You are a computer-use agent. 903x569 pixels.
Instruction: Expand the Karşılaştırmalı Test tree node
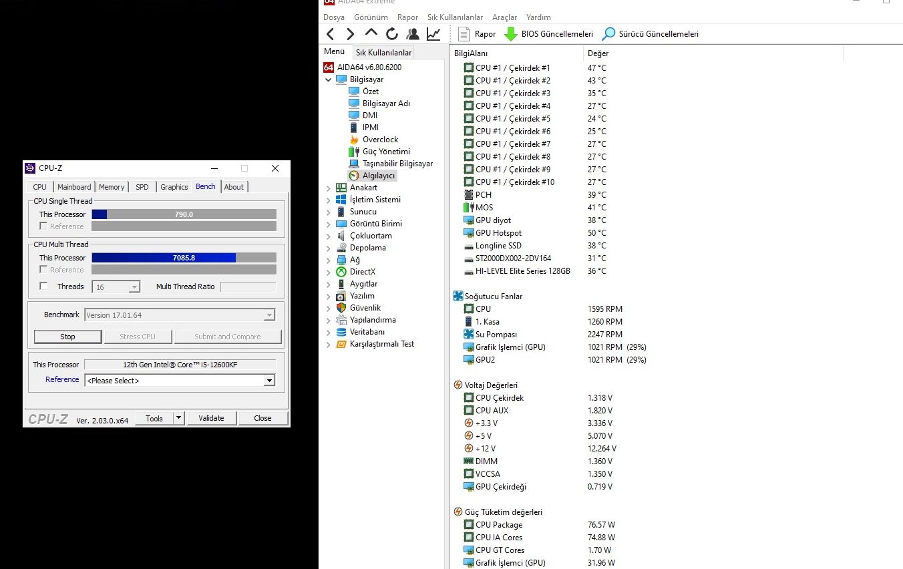pyautogui.click(x=329, y=344)
